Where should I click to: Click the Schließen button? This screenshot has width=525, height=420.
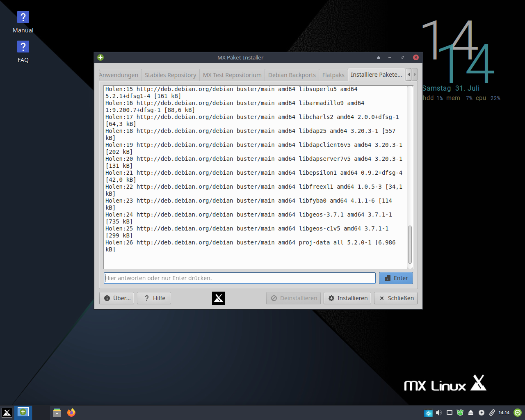[396, 298]
